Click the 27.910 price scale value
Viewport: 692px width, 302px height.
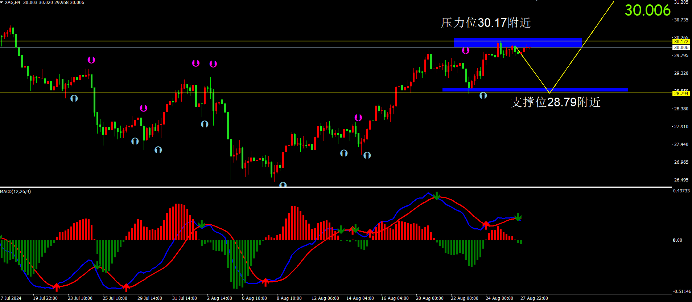681,127
